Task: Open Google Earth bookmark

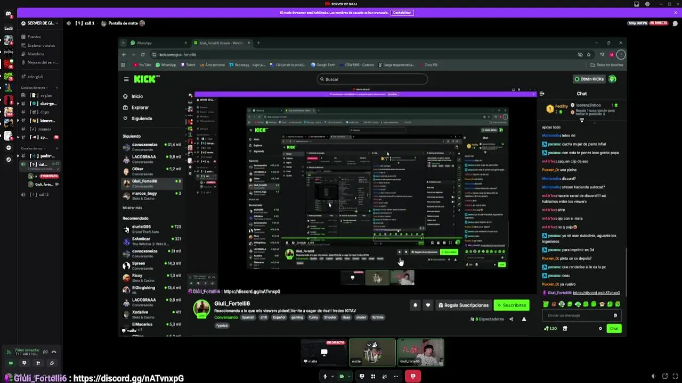Action: pos(323,65)
